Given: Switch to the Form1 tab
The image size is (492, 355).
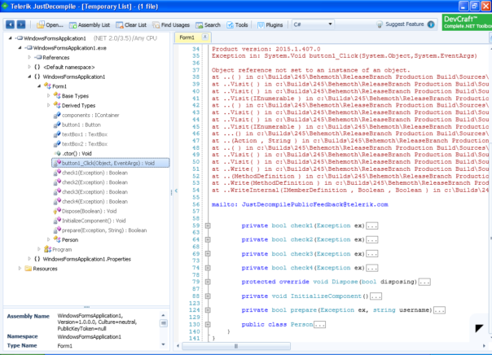Looking at the screenshot, I should pos(187,37).
